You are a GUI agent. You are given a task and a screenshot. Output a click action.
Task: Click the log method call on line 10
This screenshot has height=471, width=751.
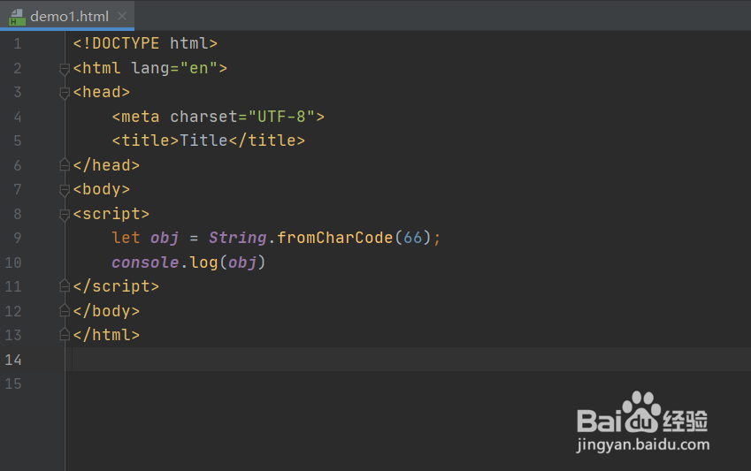coord(203,262)
